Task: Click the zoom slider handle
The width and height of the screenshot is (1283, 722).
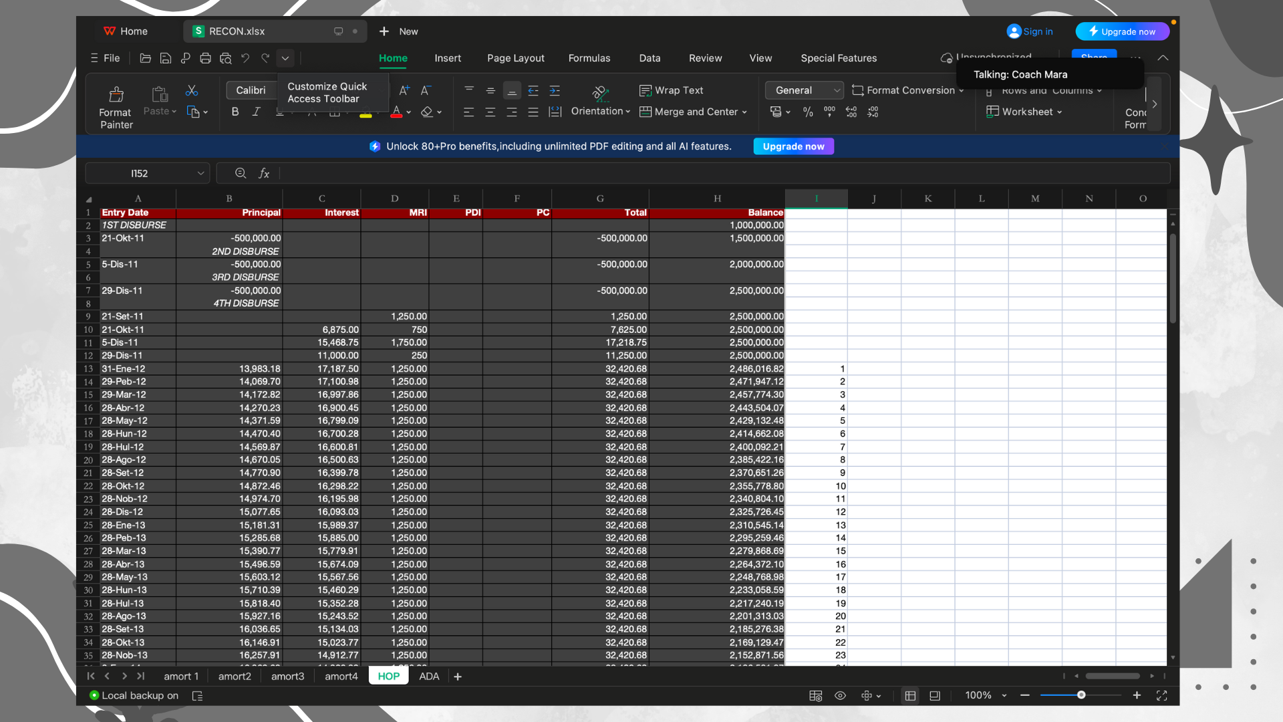Action: (1081, 695)
